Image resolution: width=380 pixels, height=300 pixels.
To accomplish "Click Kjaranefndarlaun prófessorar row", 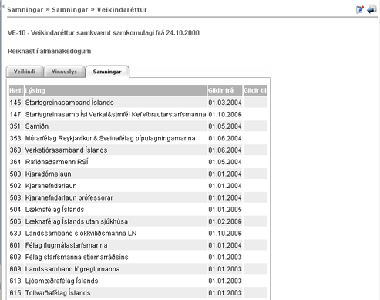I will click(x=138, y=197).
